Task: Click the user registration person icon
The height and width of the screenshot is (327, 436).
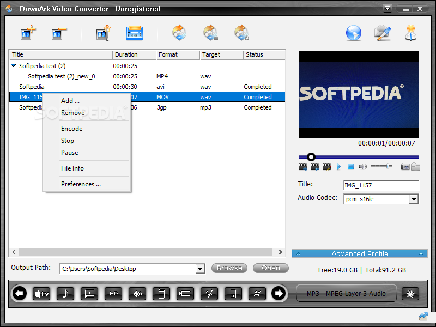Action: coord(411,33)
